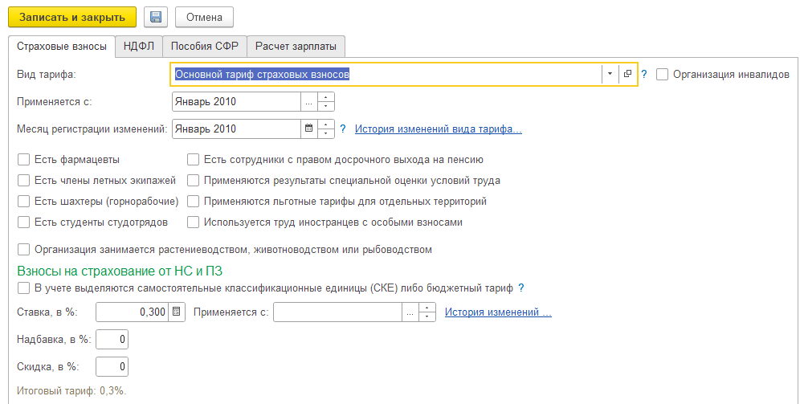Click the Январь 2010 Применяется с field
The image size is (800, 404).
(x=237, y=101)
